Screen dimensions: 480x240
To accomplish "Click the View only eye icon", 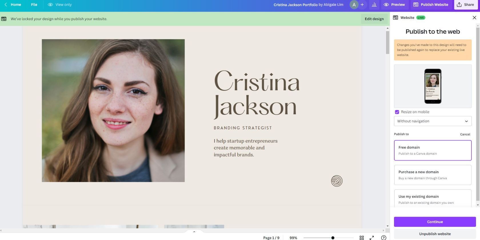I will tap(50, 5).
